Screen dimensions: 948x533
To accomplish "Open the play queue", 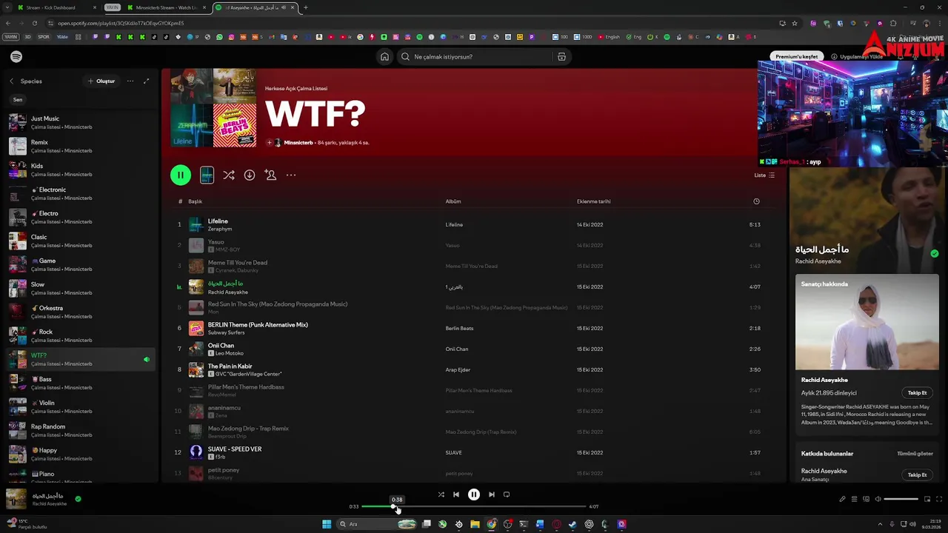I will point(854,499).
